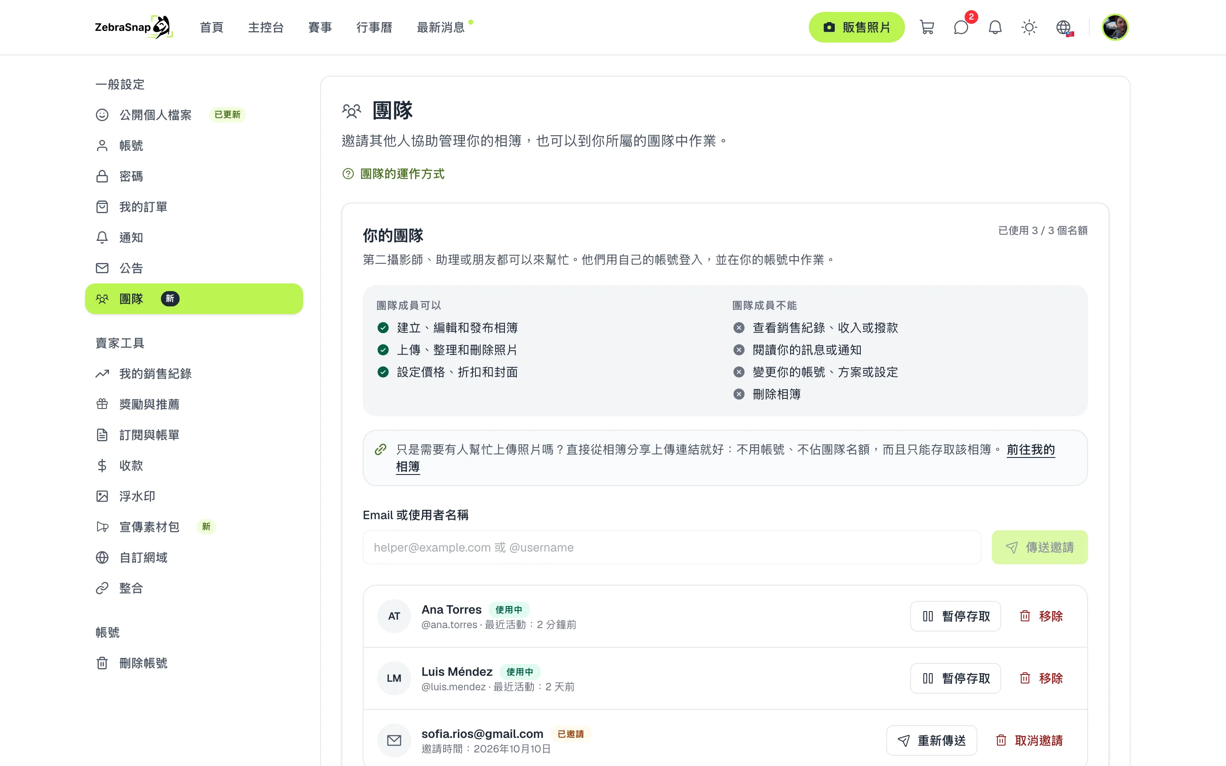
Task: Open 自訂網域 settings
Action: pyautogui.click(x=194, y=558)
